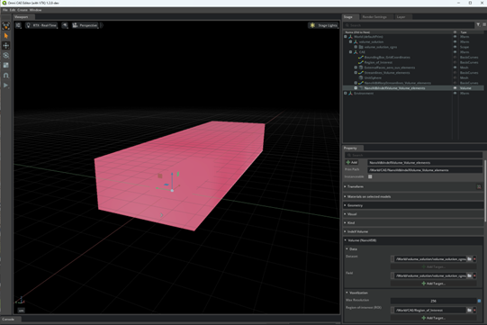Open the Create menu
Viewport: 487px width, 325px height.
(x=23, y=10)
